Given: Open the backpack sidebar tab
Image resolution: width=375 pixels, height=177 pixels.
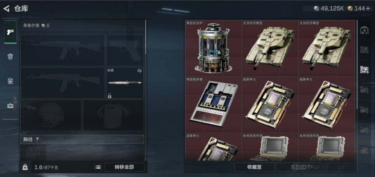Looking at the screenshot, I should pyautogui.click(x=10, y=81).
